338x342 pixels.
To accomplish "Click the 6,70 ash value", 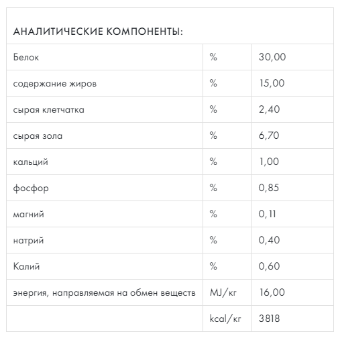I will tap(269, 135).
